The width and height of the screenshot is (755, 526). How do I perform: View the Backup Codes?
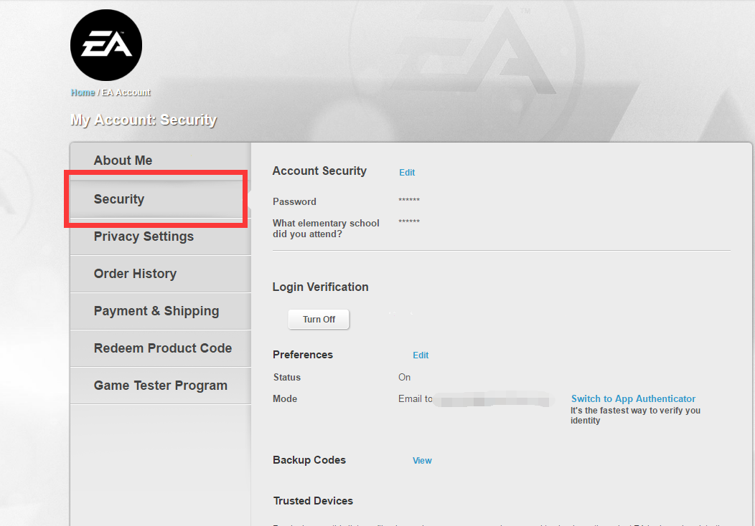click(x=422, y=461)
